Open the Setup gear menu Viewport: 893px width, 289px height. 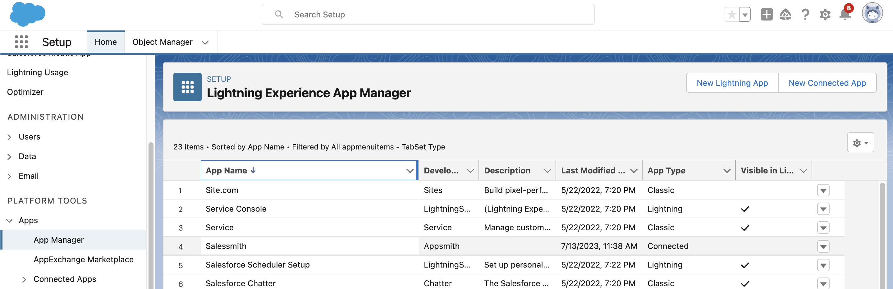click(x=825, y=15)
